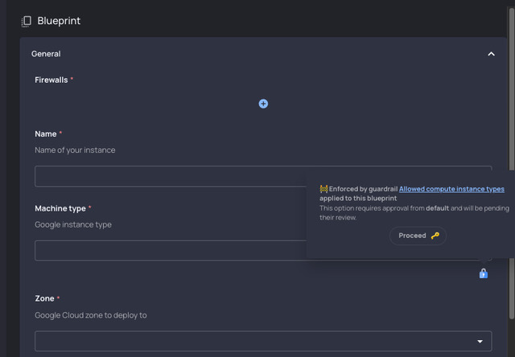The width and height of the screenshot is (515, 357).
Task: Open the Zone dropdown arrow
Action: 480,342
